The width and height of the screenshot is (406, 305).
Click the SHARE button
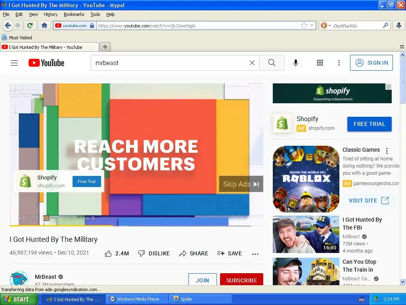pyautogui.click(x=193, y=253)
